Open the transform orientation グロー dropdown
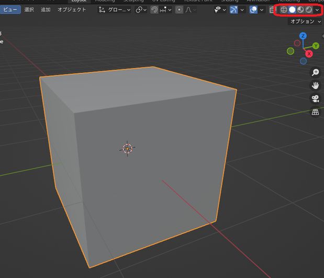Image resolution: width=324 pixels, height=278 pixels. [x=114, y=10]
